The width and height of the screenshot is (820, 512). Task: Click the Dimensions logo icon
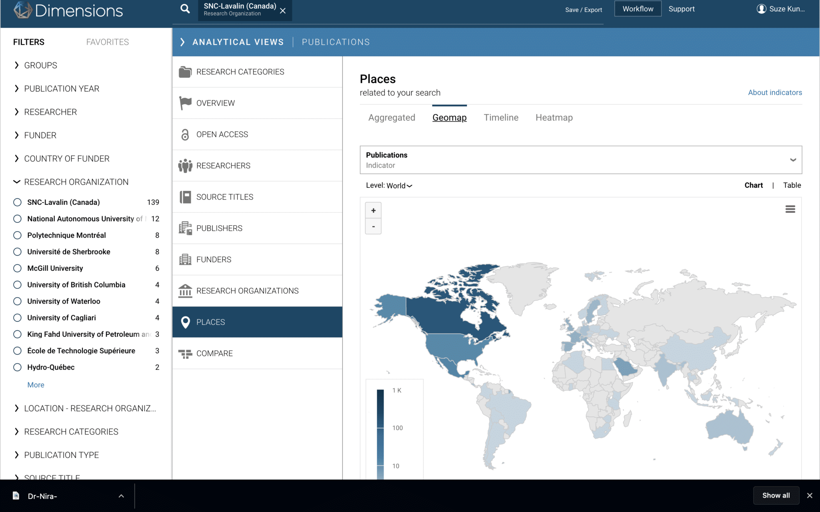point(22,10)
